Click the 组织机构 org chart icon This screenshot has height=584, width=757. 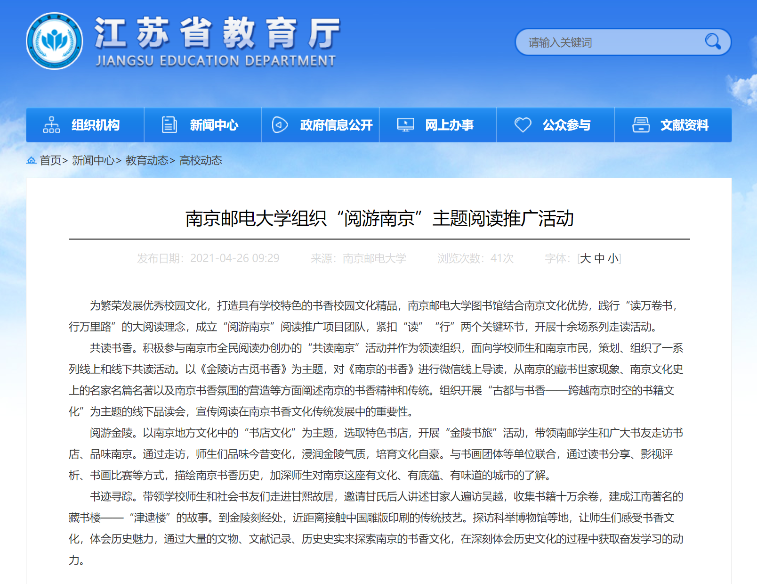(x=51, y=125)
